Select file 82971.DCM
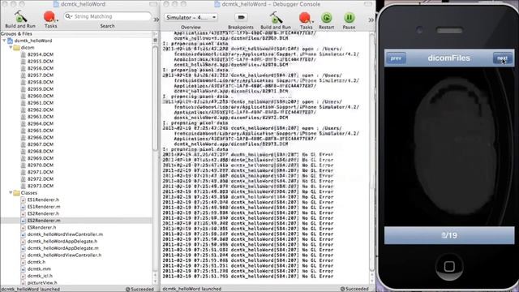 41,172
